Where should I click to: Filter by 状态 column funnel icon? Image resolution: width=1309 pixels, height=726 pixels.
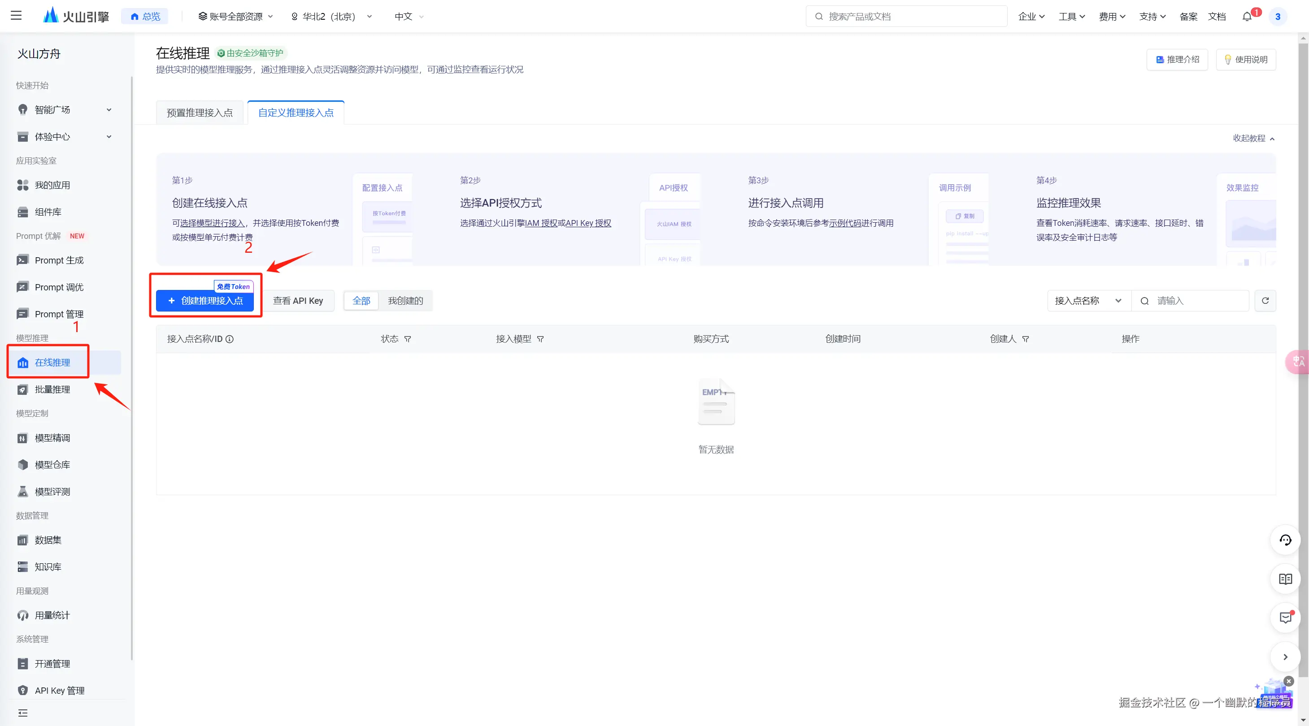click(408, 339)
